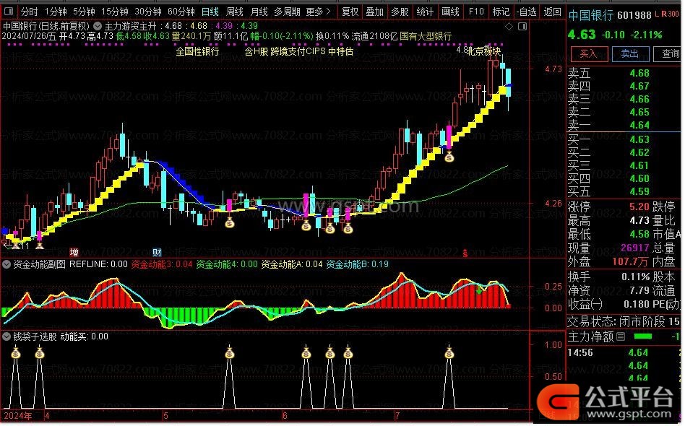Click the month 7 marker on time axis
The width and height of the screenshot is (685, 426).
coord(397,415)
